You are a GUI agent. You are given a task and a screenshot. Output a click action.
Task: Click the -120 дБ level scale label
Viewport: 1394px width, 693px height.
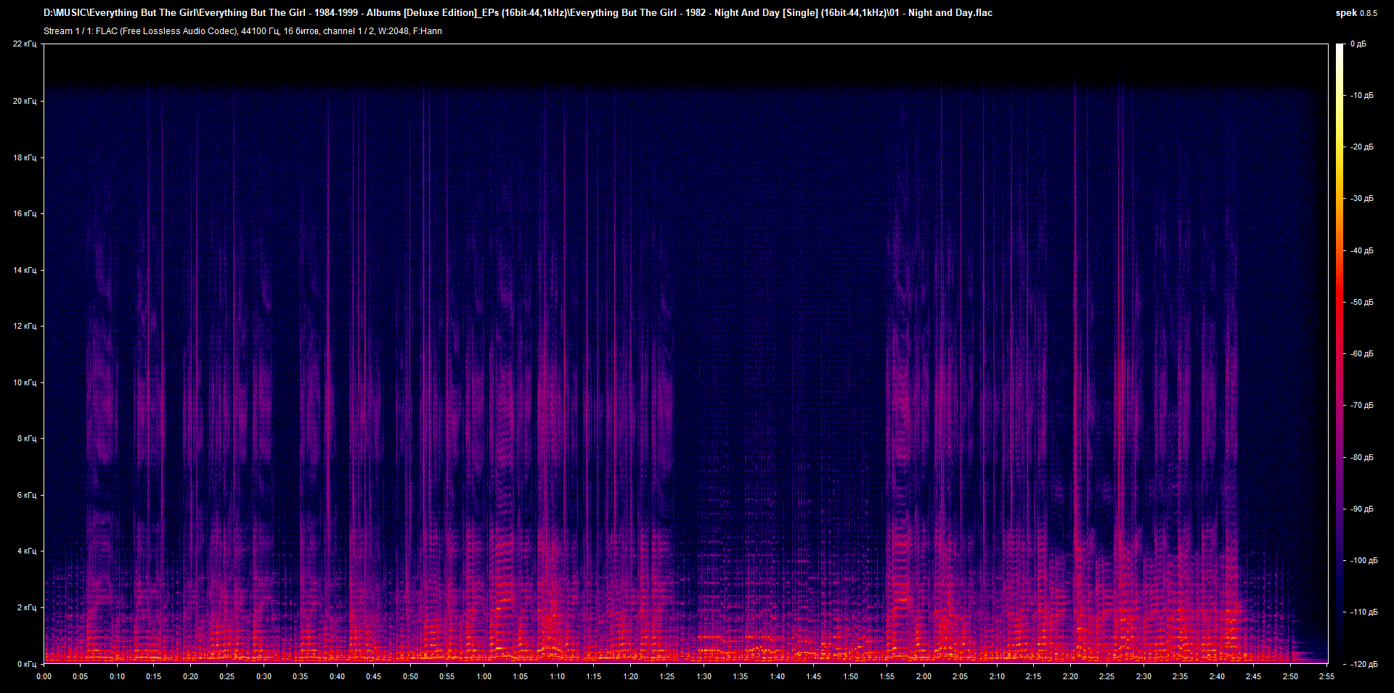point(1363,665)
